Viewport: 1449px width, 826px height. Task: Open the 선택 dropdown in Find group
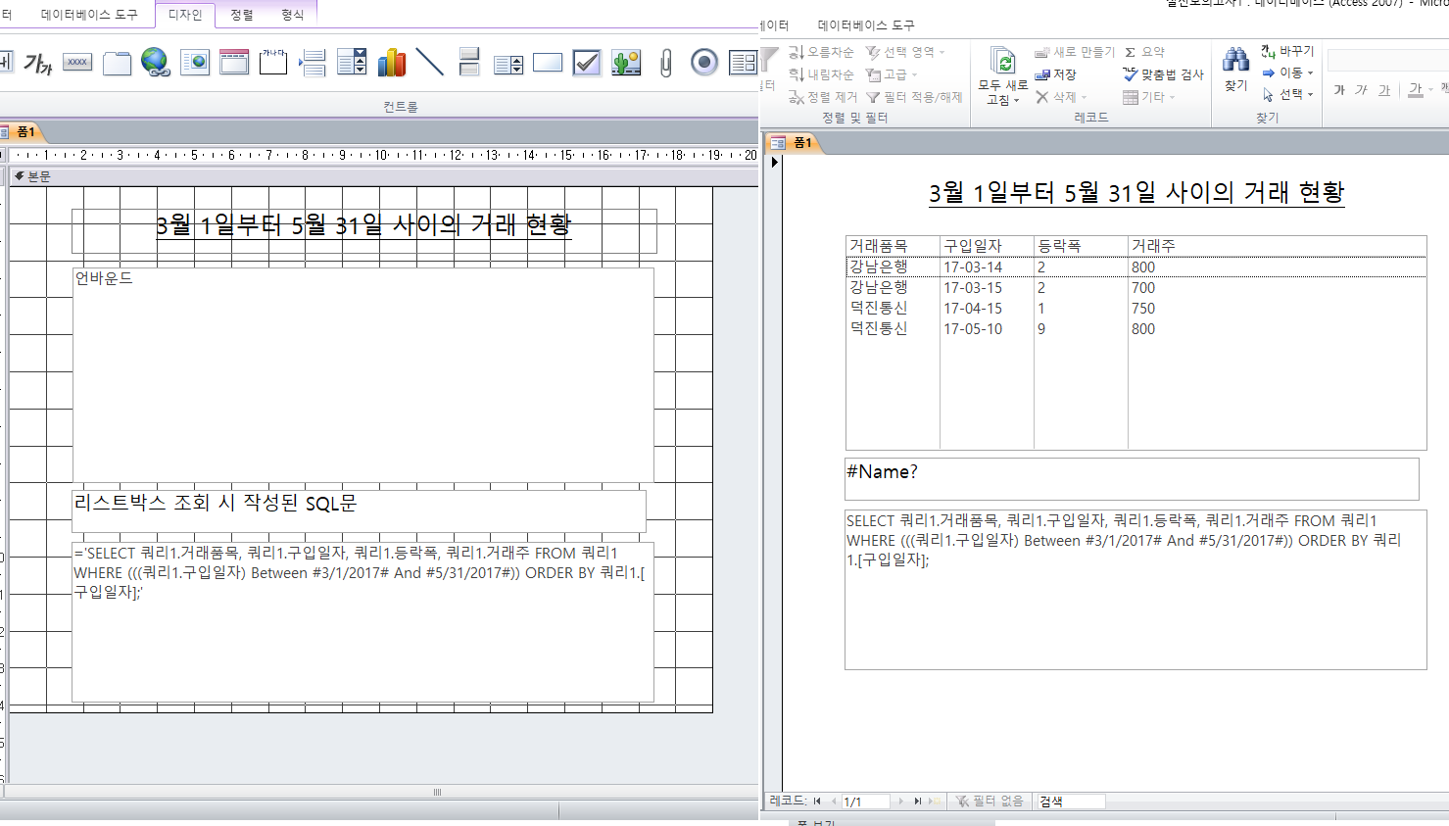pyautogui.click(x=1289, y=94)
